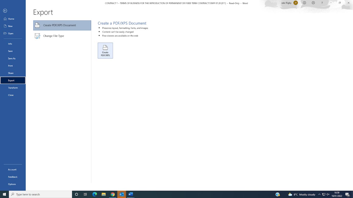353x198 pixels.
Task: Open Google Chrome from the taskbar
Action: pyautogui.click(x=113, y=194)
